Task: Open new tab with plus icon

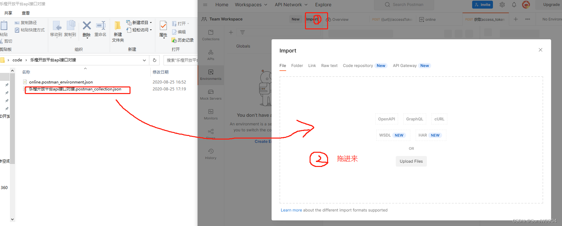Action: pyautogui.click(x=516, y=19)
